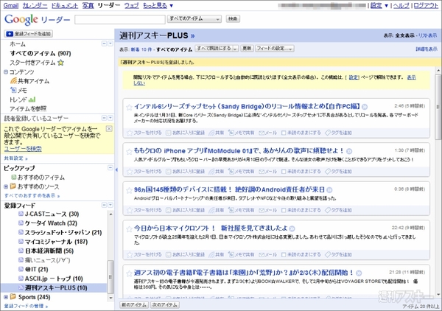The height and width of the screenshot is (311, 442).
Task: Select the マイコミジャーナル (187) feed
Action: click(x=56, y=242)
